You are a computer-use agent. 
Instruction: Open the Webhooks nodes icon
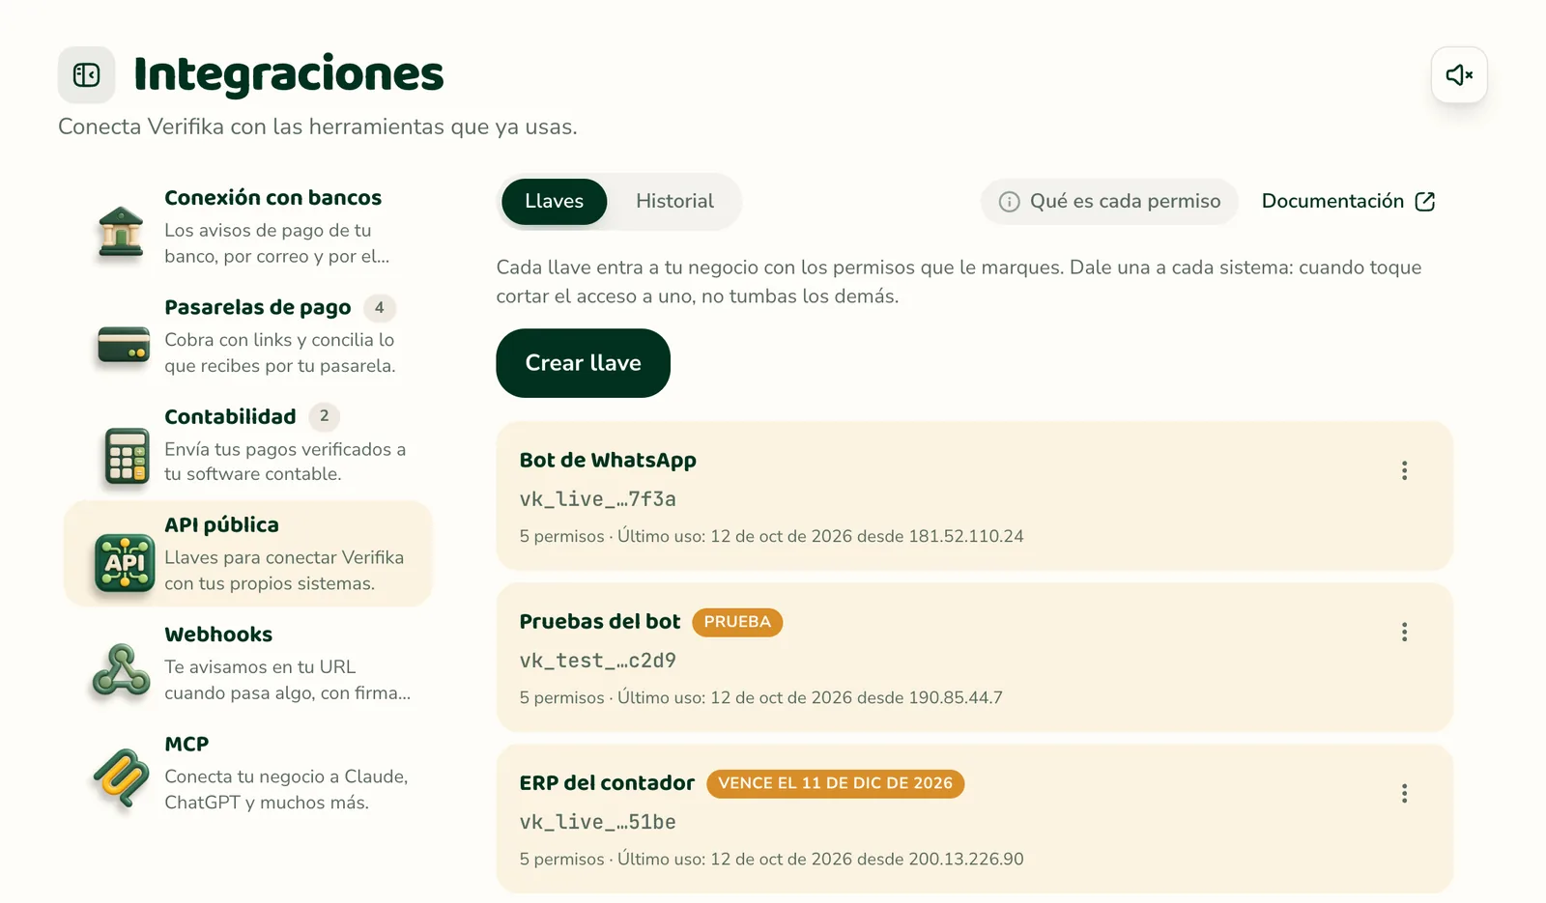coord(121,670)
